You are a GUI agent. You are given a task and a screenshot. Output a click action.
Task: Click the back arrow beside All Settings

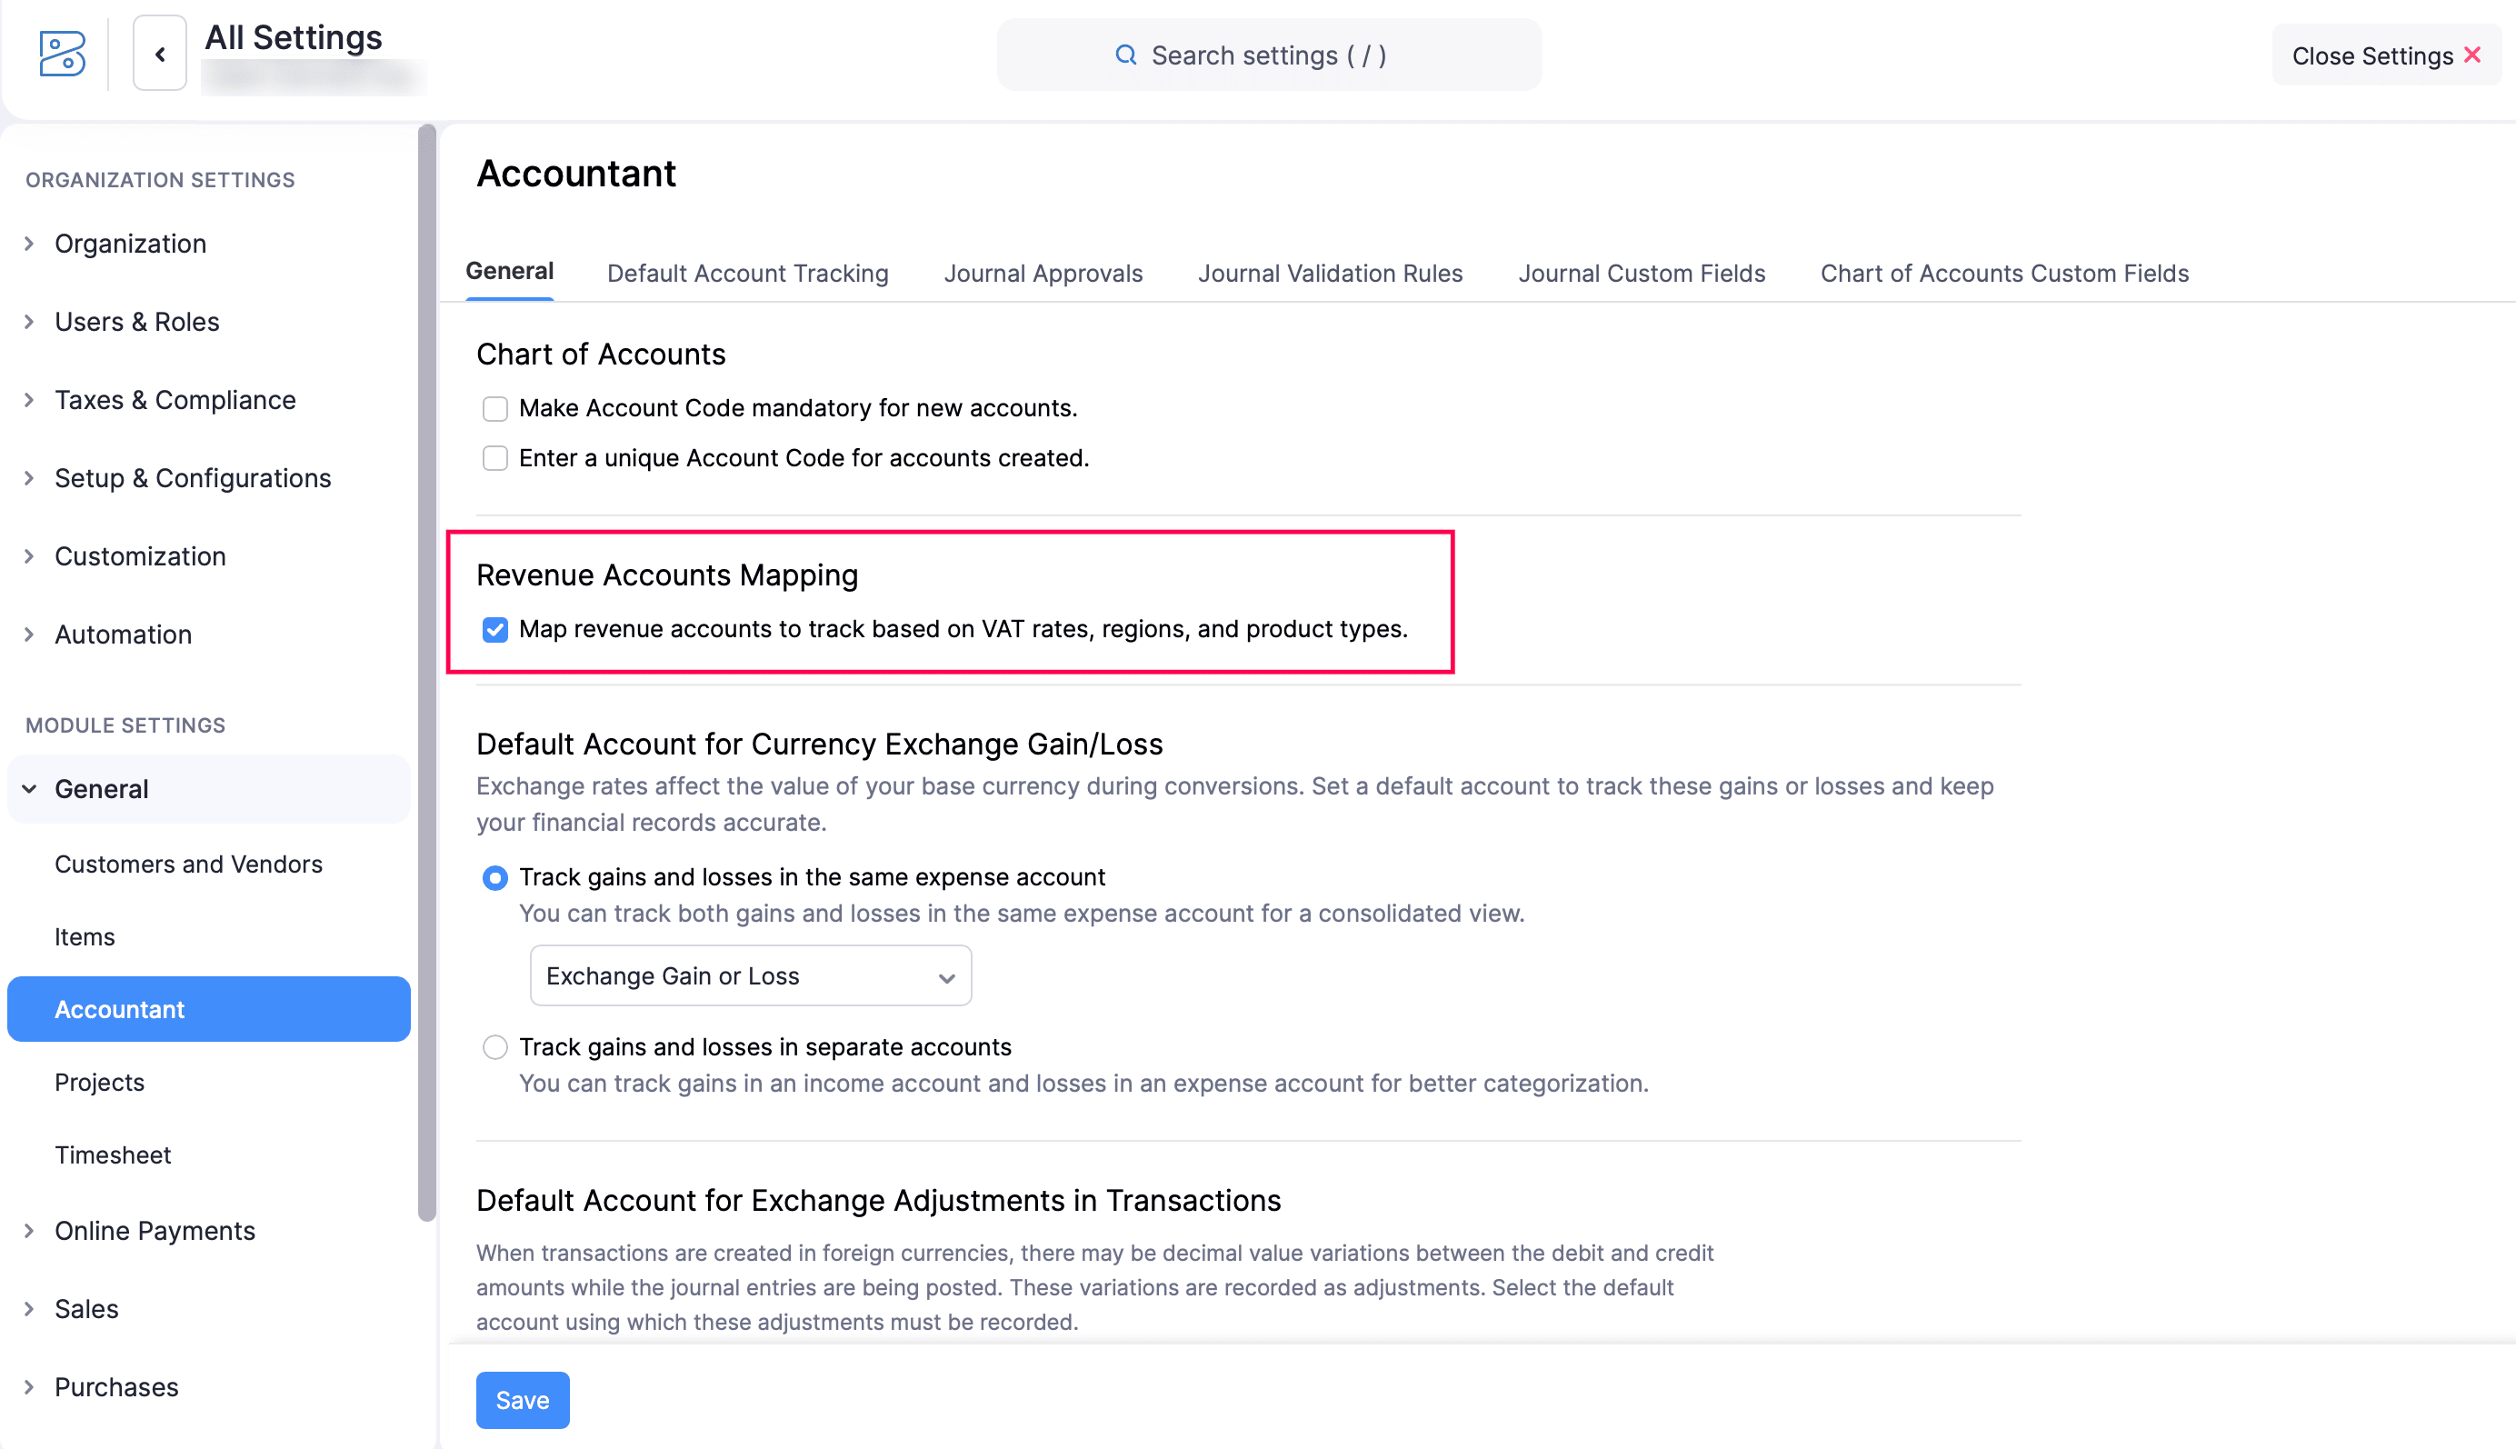point(159,54)
